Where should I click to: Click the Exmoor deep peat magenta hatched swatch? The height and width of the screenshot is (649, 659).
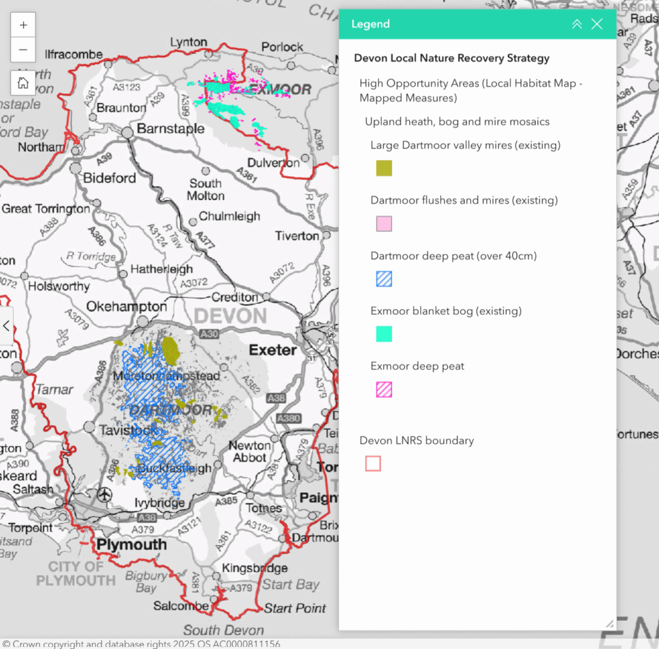coord(384,389)
